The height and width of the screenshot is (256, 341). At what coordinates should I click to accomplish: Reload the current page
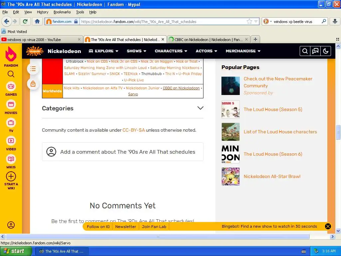[25, 21]
